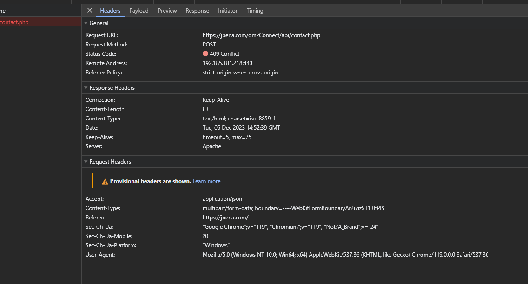Click the text/html; charset=iso-8859-1 value
Screen dimensions: 528x284
coord(239,119)
